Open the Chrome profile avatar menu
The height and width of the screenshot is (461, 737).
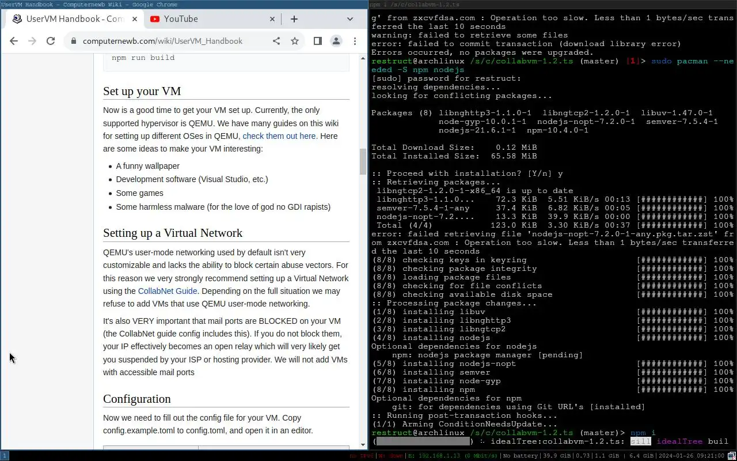(x=336, y=41)
